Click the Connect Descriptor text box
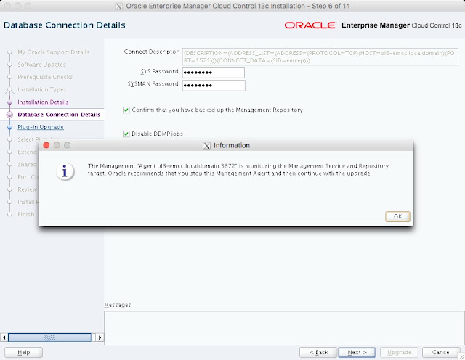This screenshot has height=360, width=465. [x=320, y=57]
